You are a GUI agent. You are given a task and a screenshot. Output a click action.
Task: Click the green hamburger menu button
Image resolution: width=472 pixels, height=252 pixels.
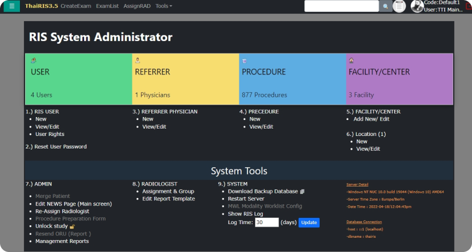(x=11, y=6)
